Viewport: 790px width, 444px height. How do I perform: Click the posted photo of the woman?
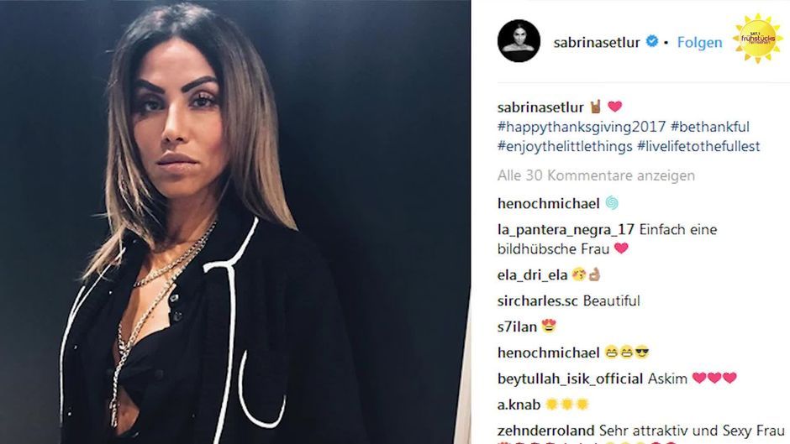[235, 222]
